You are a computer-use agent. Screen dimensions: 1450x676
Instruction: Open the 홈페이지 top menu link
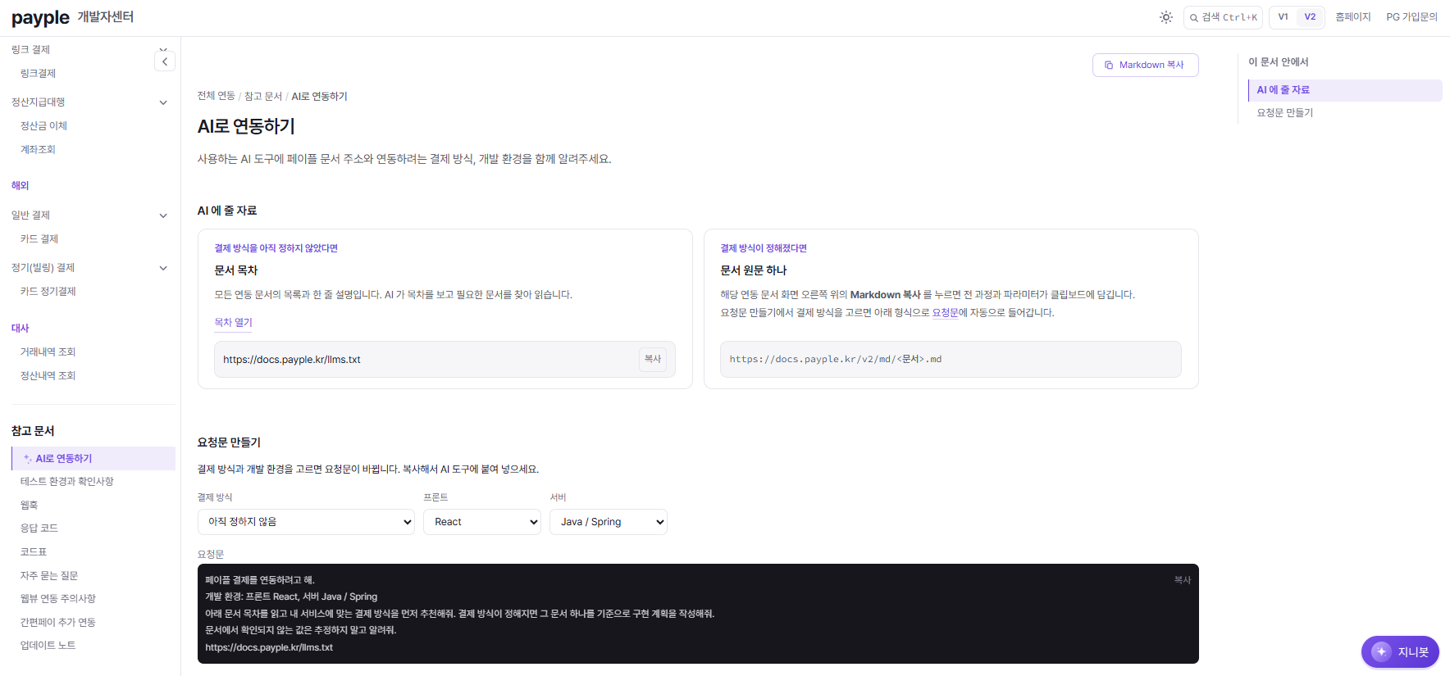click(1353, 17)
